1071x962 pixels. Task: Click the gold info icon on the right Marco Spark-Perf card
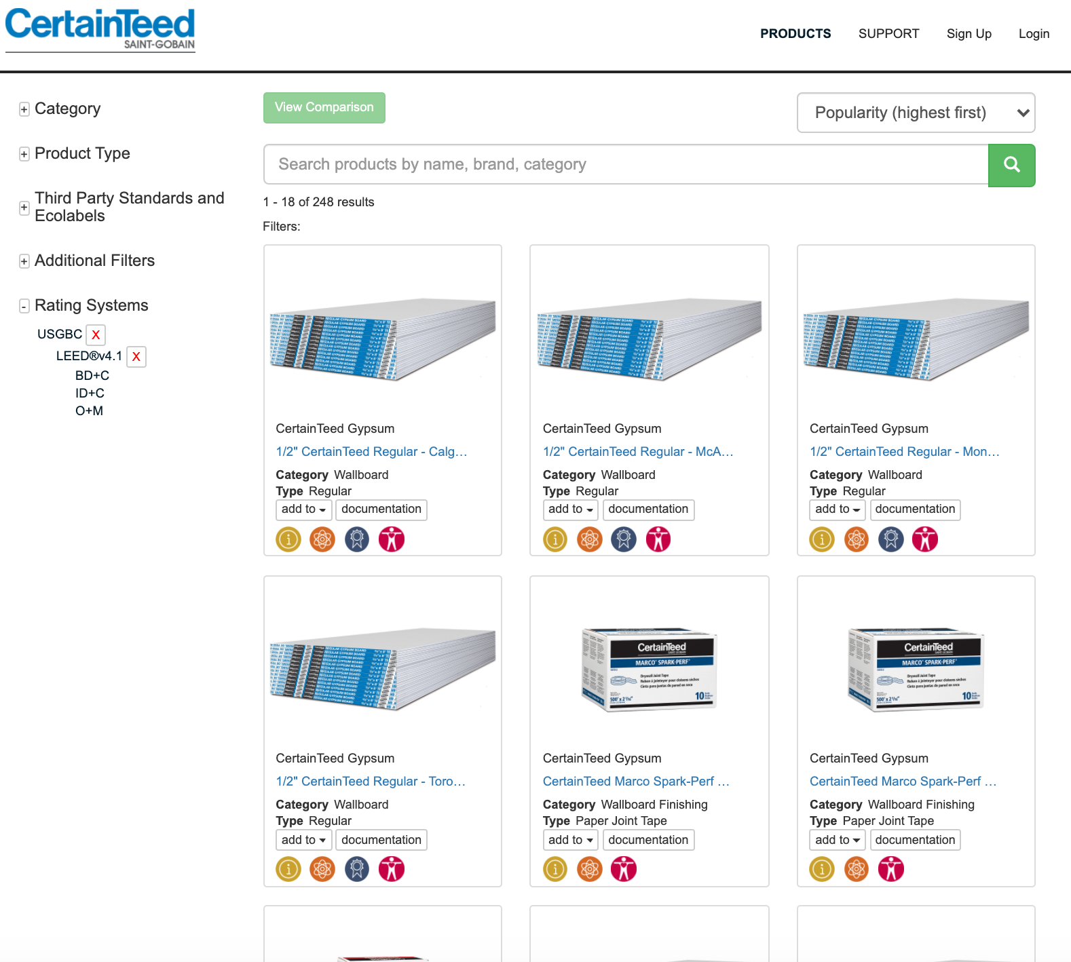[x=822, y=869]
